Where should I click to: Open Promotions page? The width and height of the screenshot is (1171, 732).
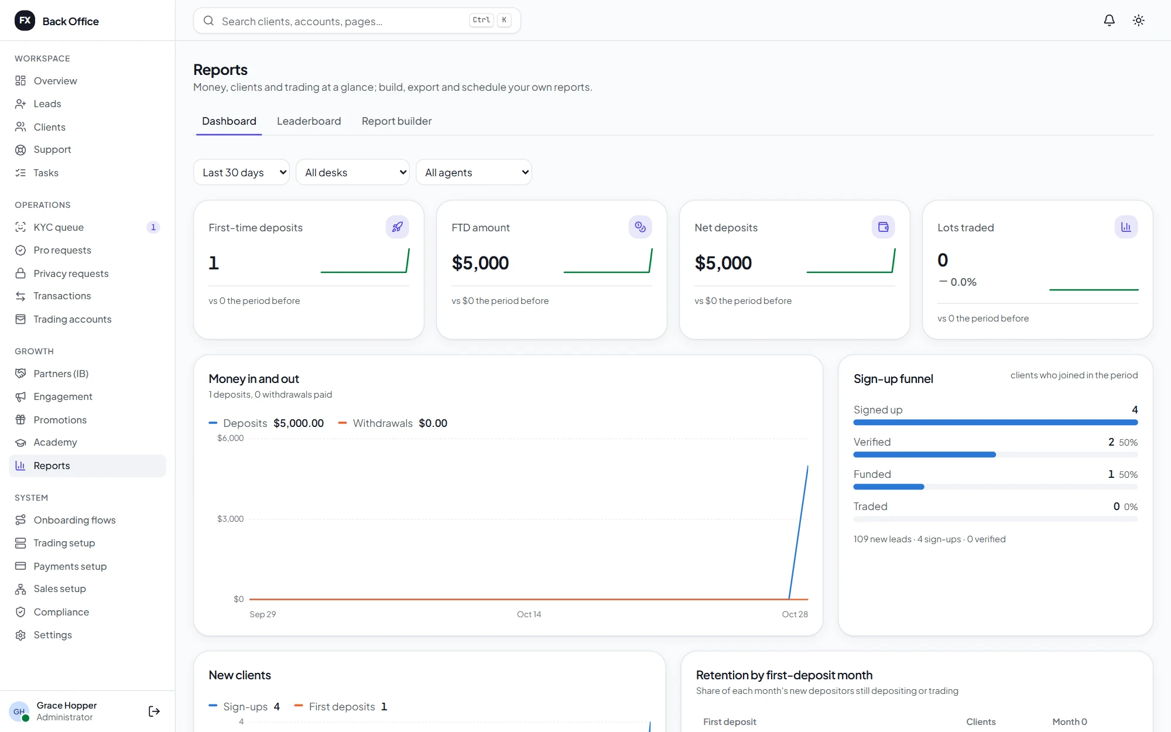coord(87,420)
